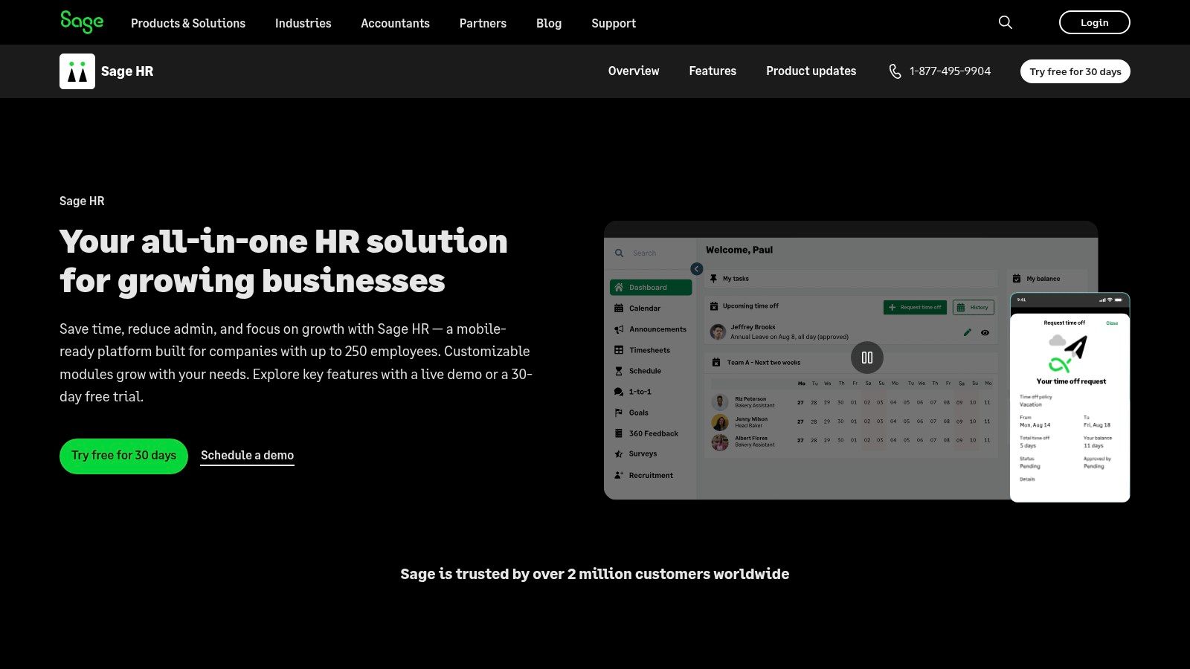Click Announcements in demo sidebar
The width and height of the screenshot is (1190, 669).
(x=651, y=329)
